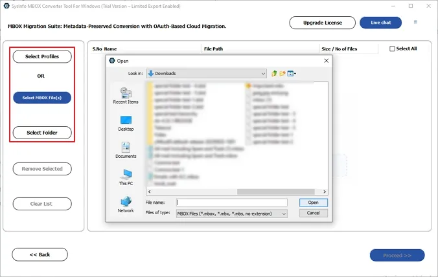Click the scroll left arrow in file list
Screen dimensions: 438x277
150,192
